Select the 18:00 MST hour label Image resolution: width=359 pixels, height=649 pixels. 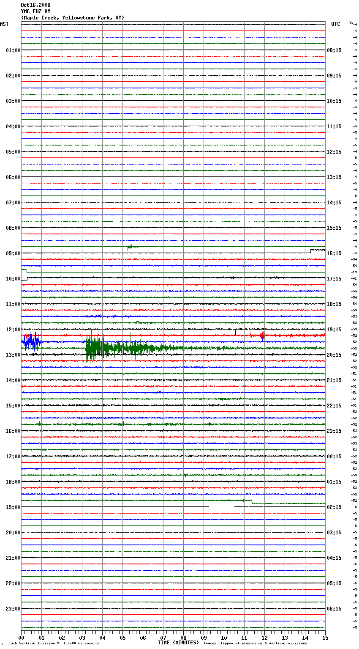[x=13, y=482]
